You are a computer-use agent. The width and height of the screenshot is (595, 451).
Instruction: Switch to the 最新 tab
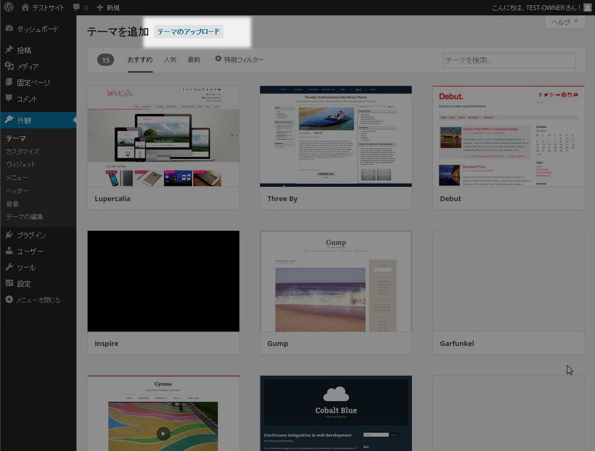(x=194, y=60)
